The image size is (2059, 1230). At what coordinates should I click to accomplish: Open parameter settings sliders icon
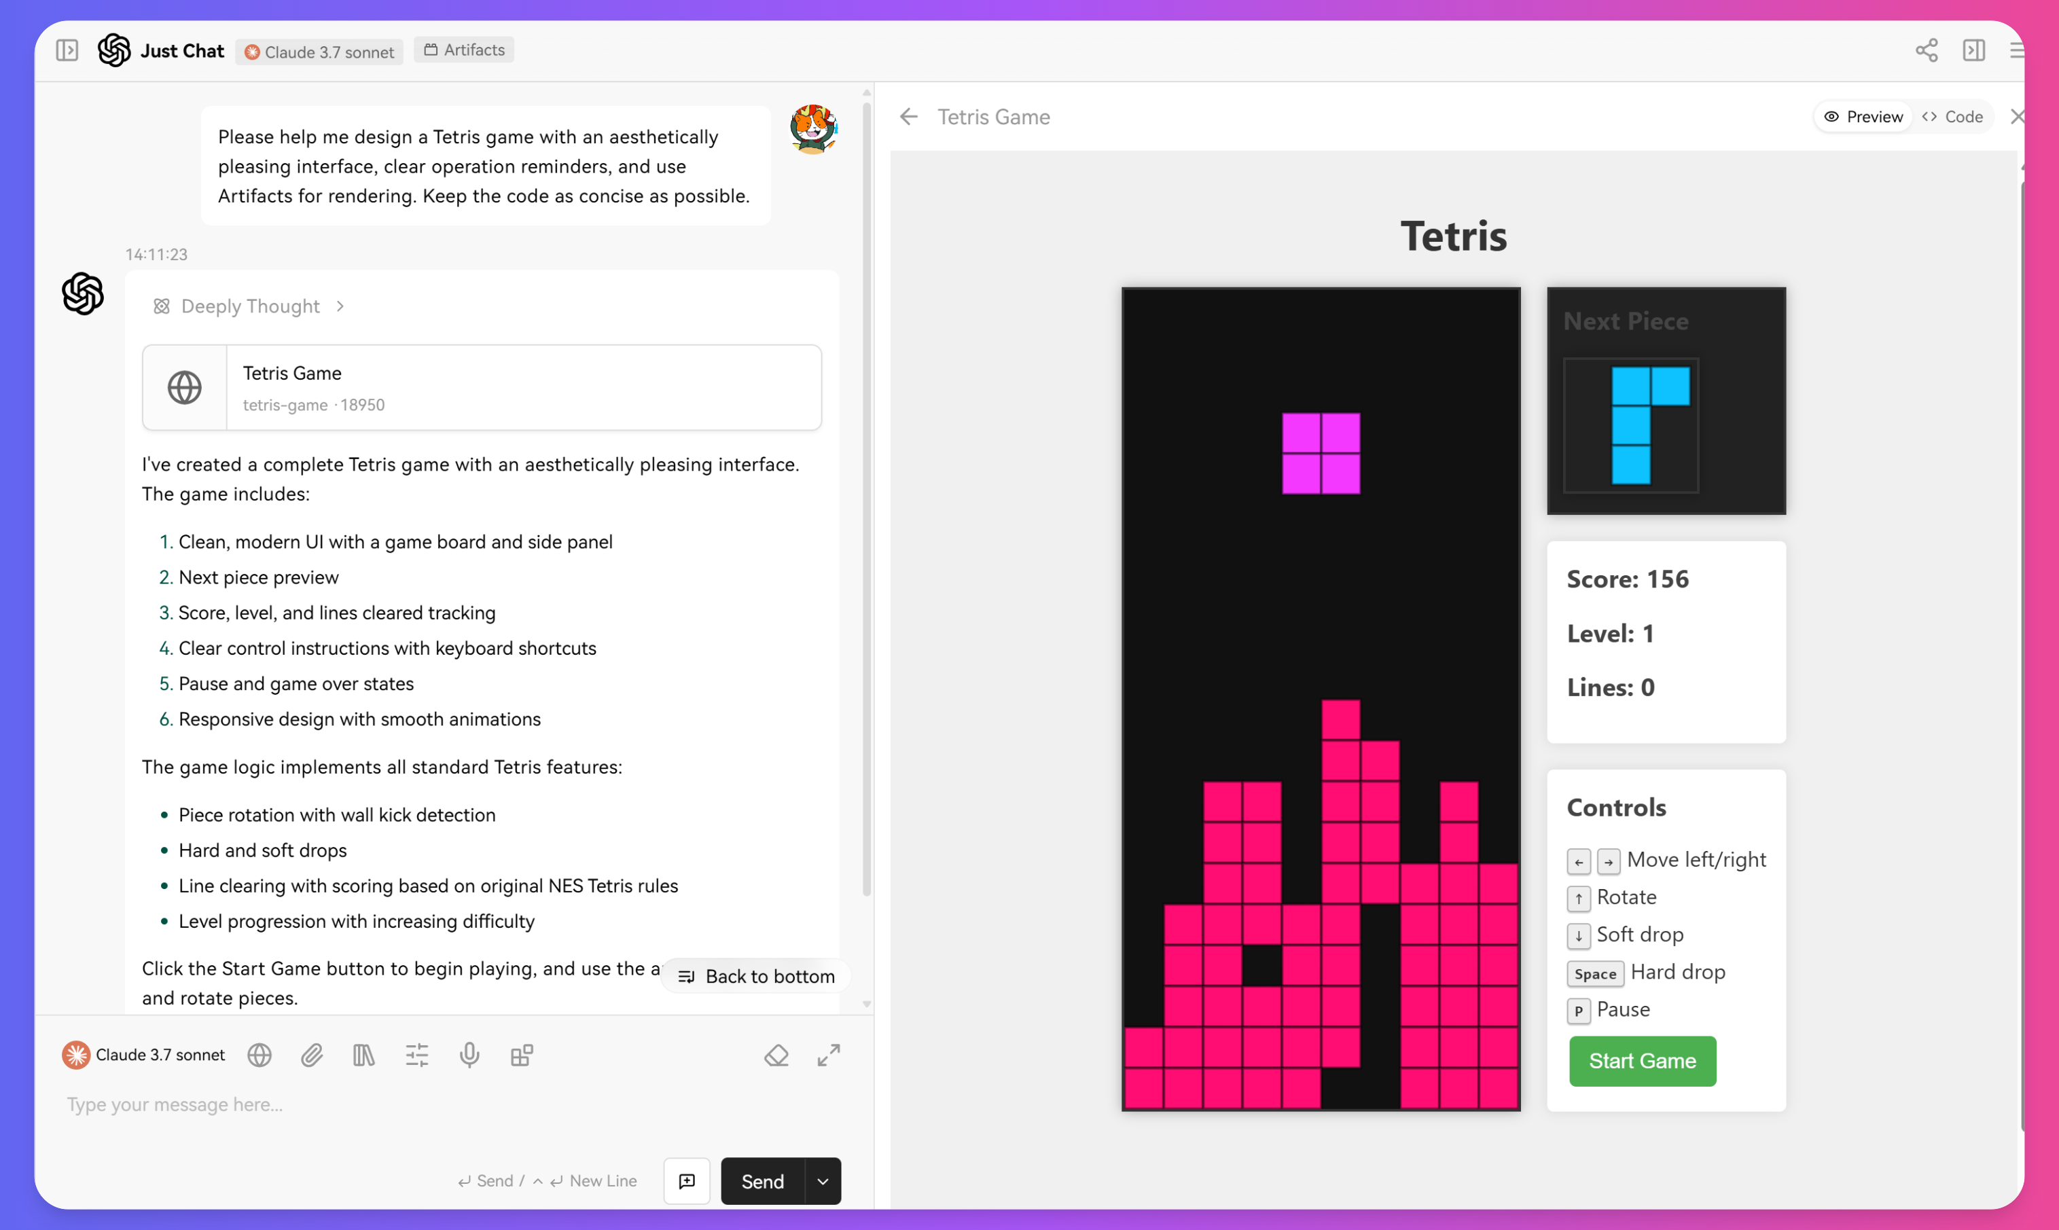coord(417,1055)
